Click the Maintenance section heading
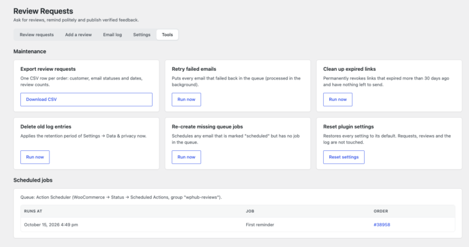The height and width of the screenshot is (247, 469). click(x=29, y=51)
